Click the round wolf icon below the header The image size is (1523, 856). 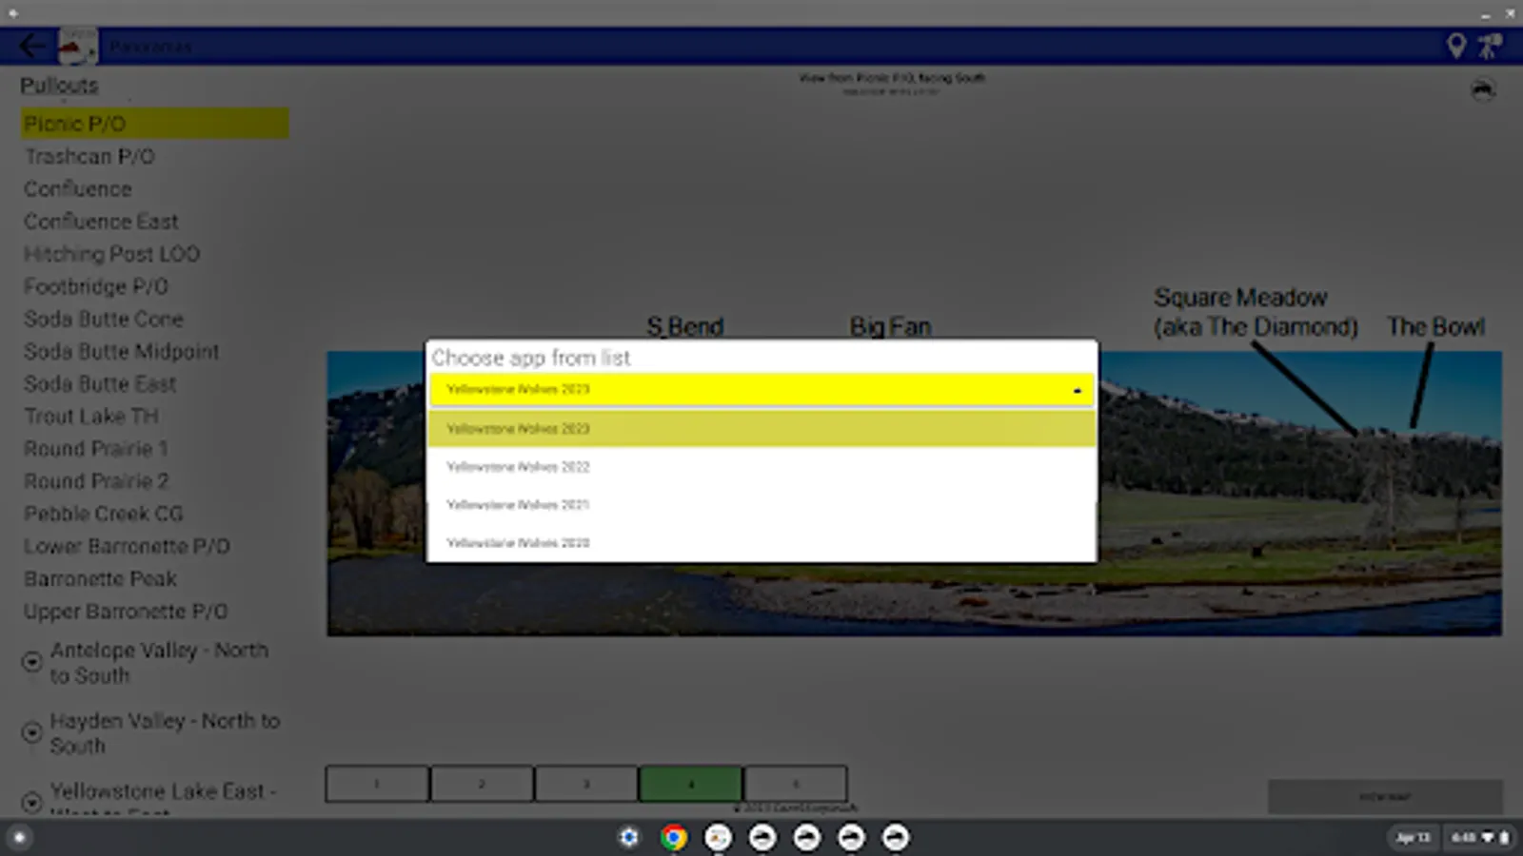[1483, 90]
